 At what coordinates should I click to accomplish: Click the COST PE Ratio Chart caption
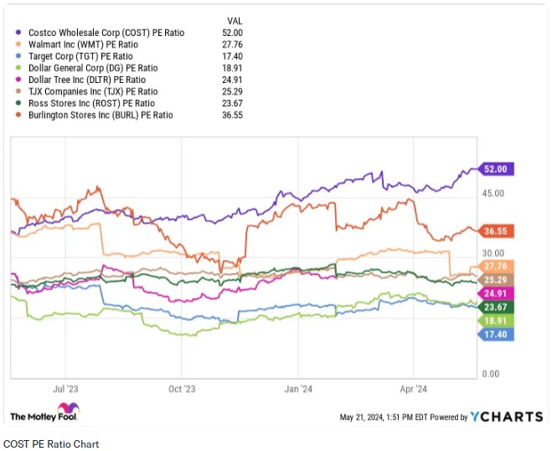51,443
